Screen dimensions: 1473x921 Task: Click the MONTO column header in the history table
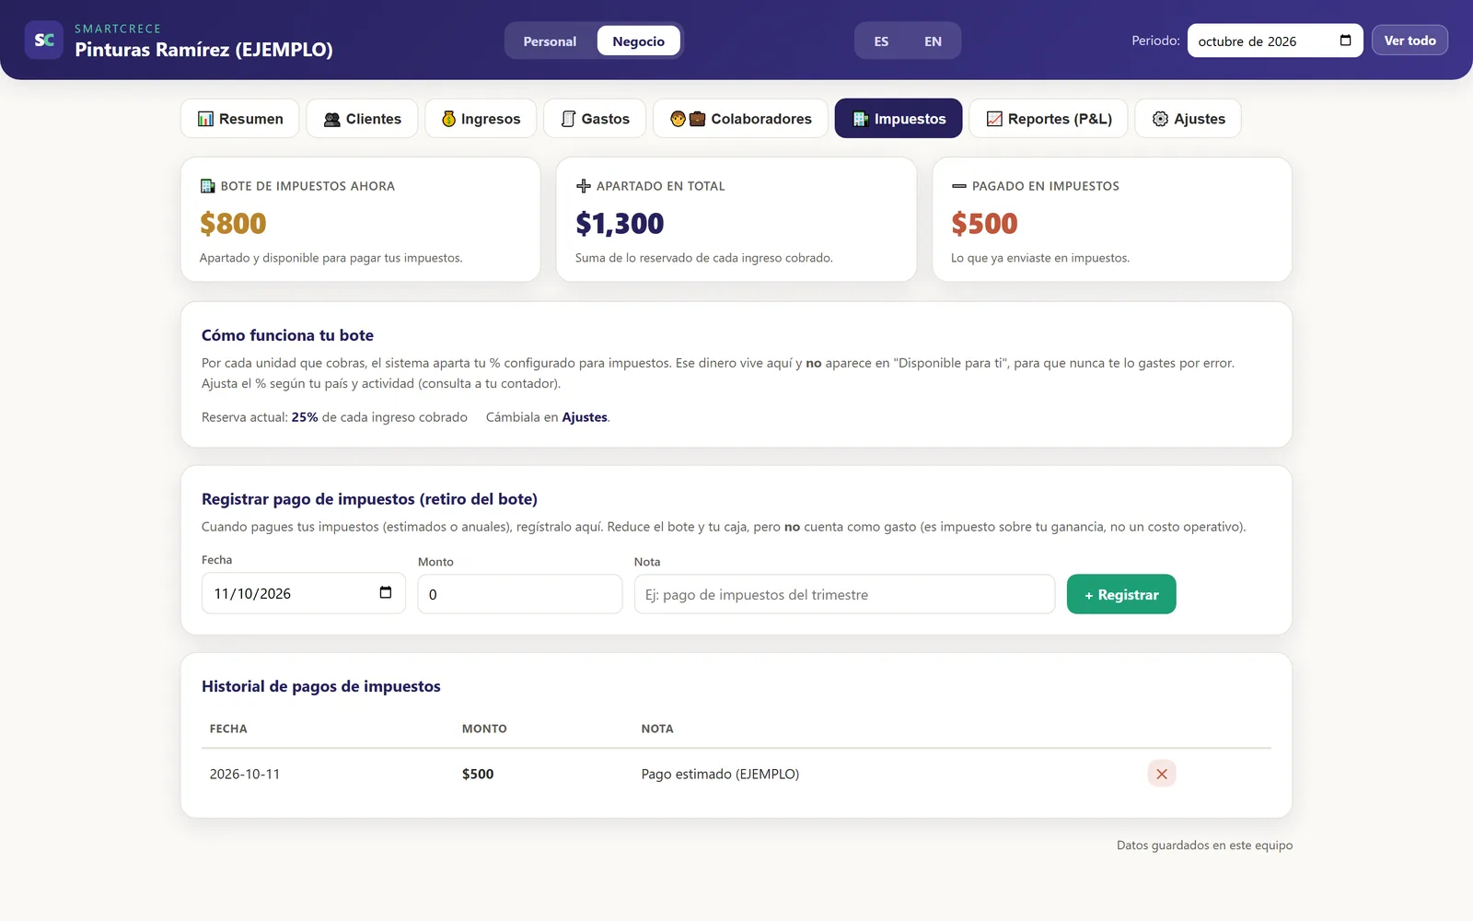[x=484, y=729]
